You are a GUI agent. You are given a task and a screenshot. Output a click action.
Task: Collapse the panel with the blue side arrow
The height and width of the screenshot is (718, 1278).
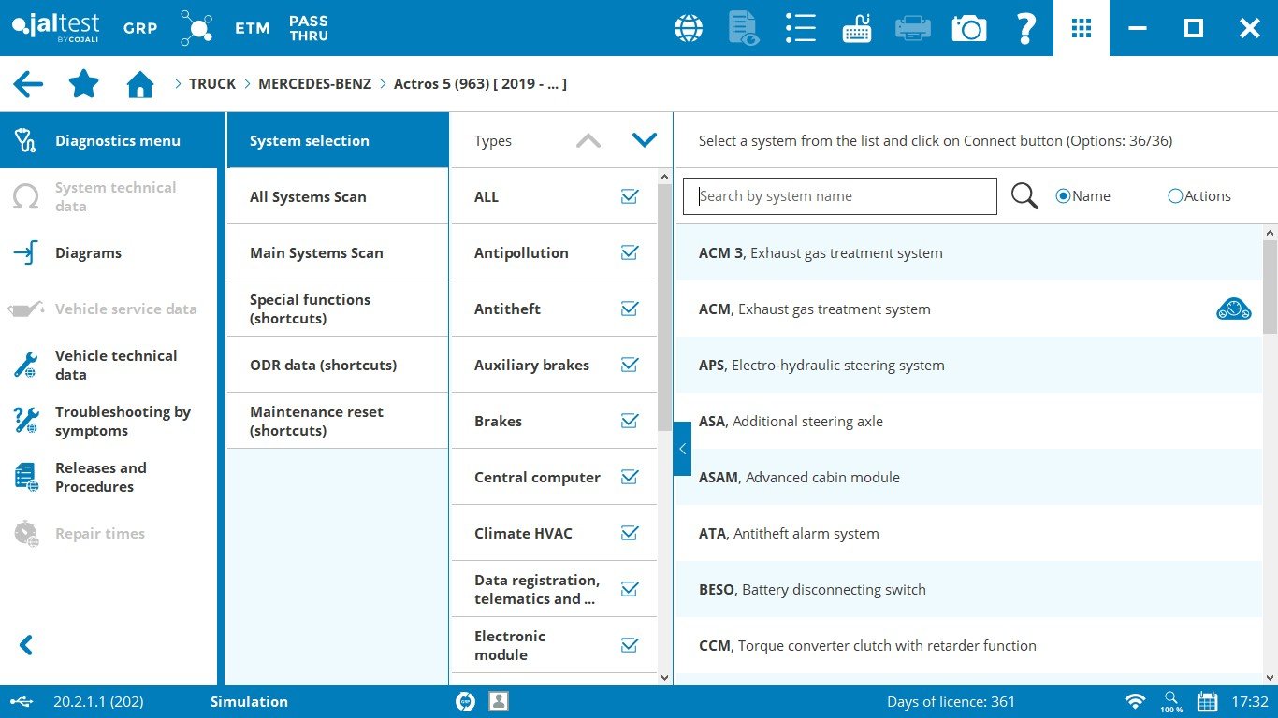tap(682, 449)
